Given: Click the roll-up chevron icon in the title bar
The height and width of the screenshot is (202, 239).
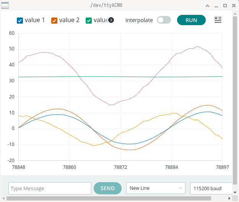Looking at the screenshot, I should [x=207, y=6].
